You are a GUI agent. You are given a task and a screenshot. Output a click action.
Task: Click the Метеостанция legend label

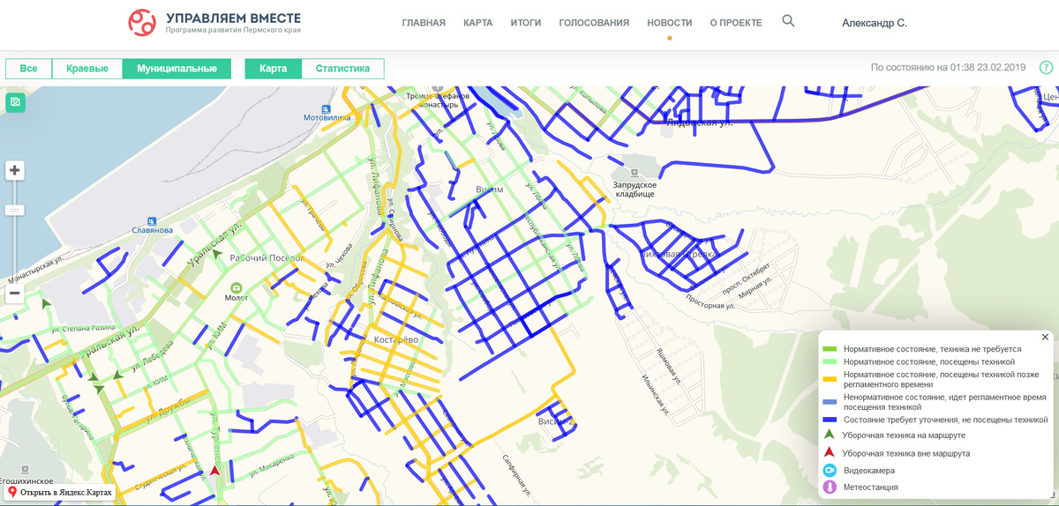pyautogui.click(x=871, y=487)
